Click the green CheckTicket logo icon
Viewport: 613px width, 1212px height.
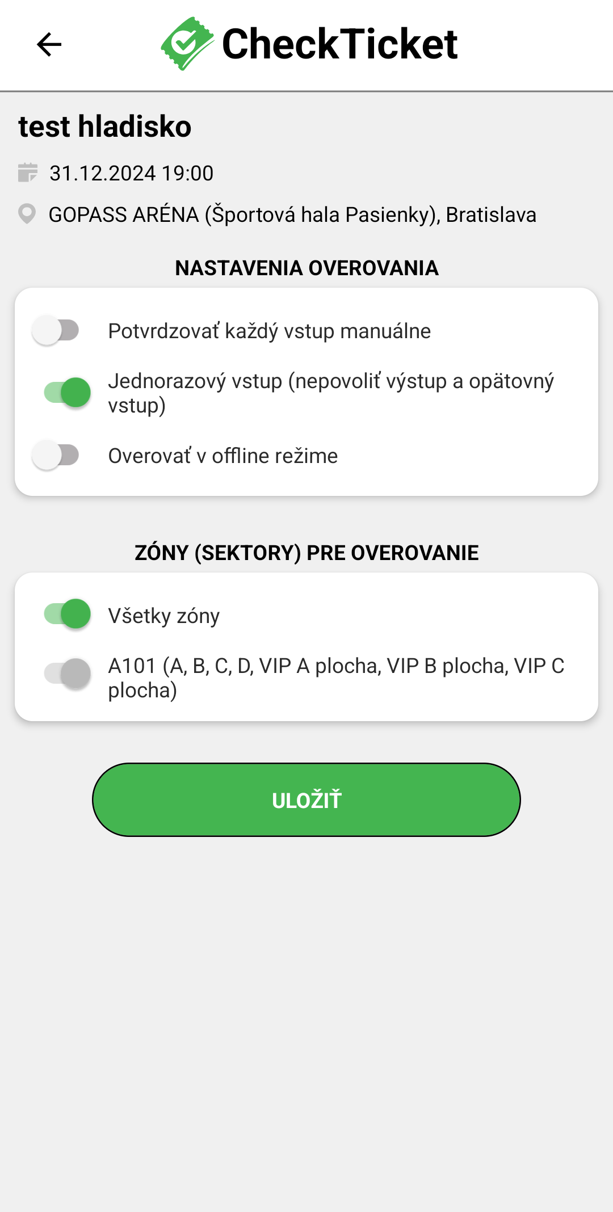(187, 44)
